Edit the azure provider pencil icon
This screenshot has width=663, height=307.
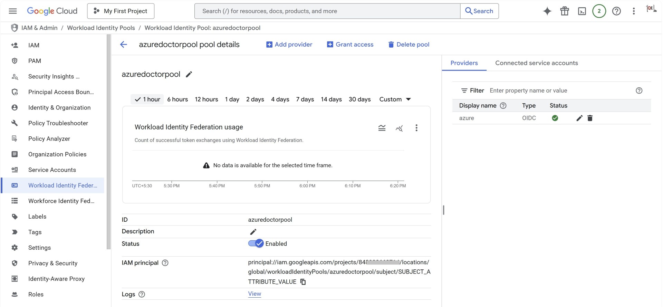[579, 118]
